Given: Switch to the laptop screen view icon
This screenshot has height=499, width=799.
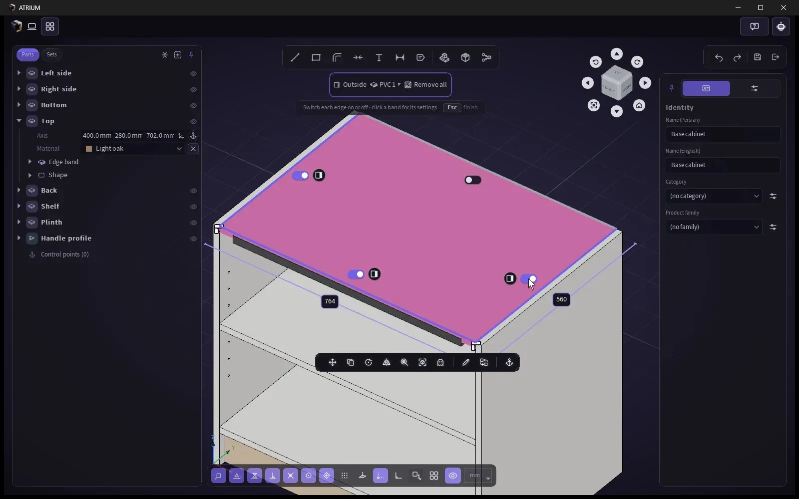Looking at the screenshot, I should (x=32, y=26).
